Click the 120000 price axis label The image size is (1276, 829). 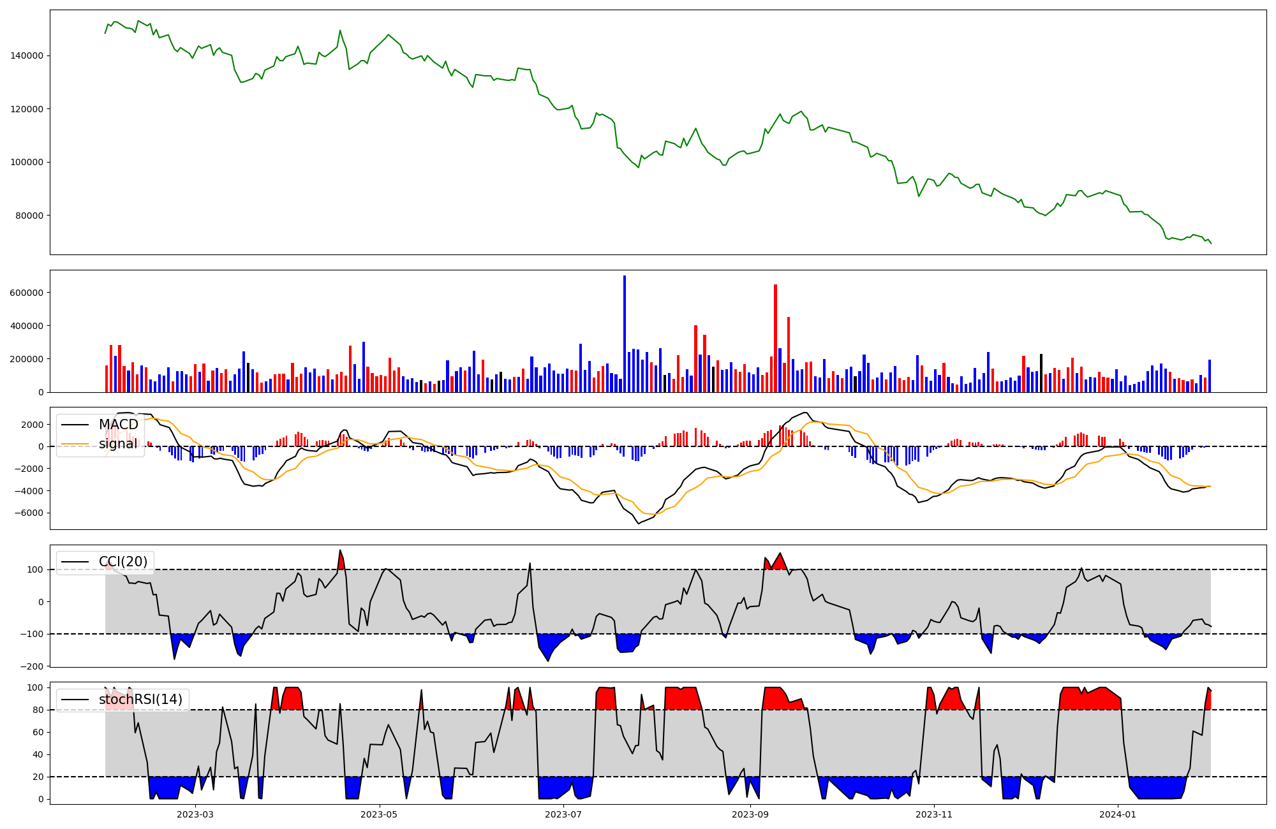pyautogui.click(x=27, y=109)
